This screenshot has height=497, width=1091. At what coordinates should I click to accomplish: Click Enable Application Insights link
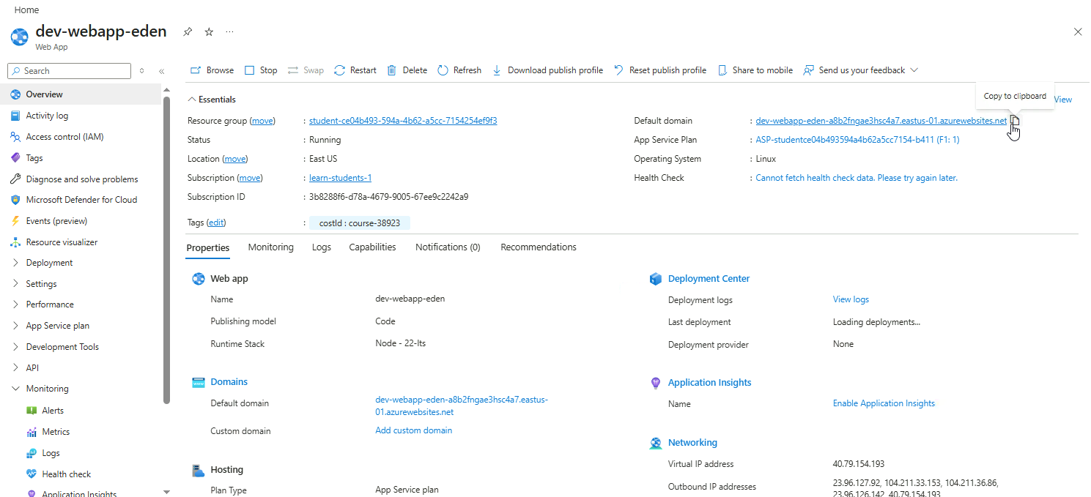(884, 403)
